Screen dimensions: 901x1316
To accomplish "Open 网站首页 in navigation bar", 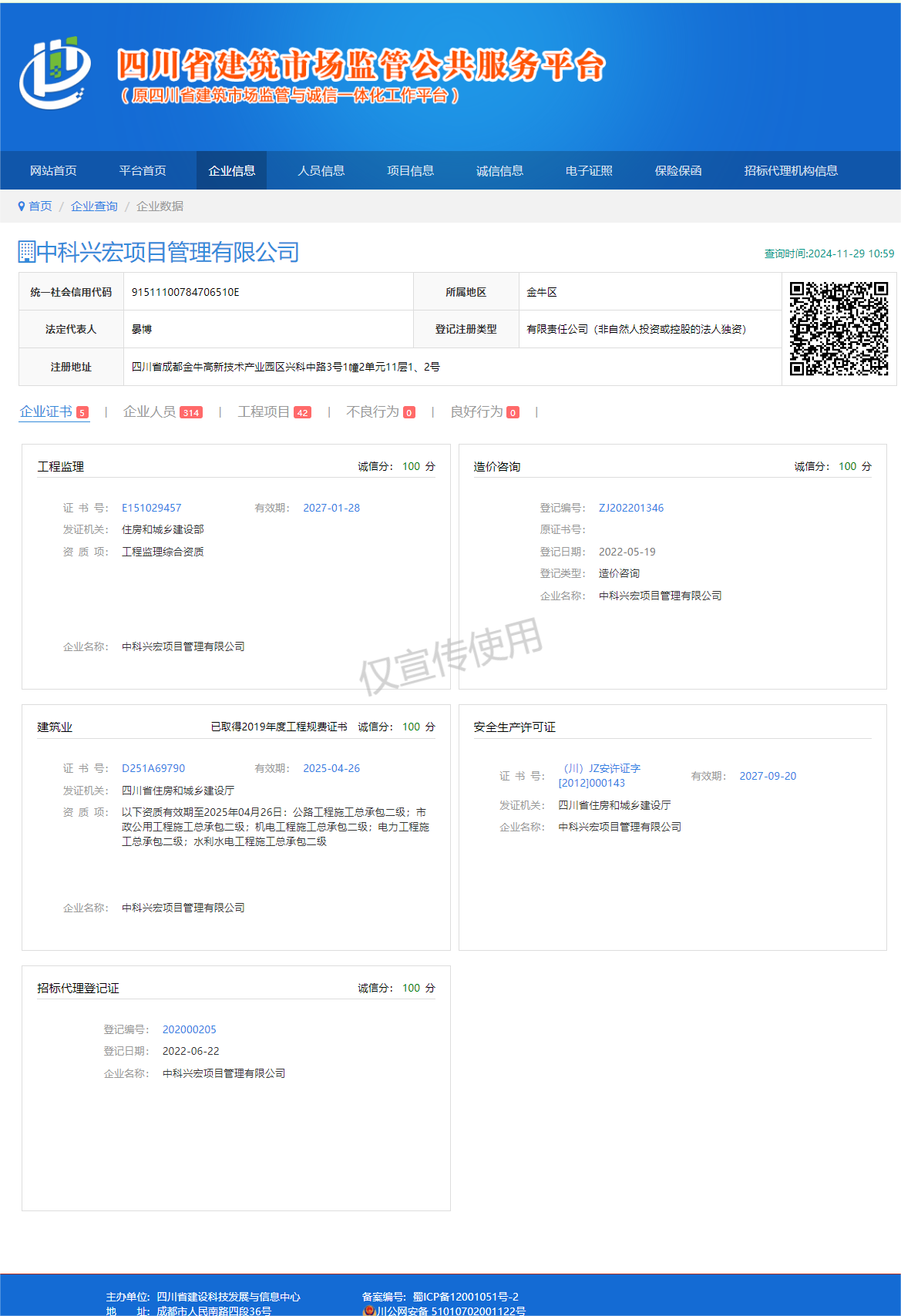I will tap(53, 170).
